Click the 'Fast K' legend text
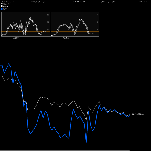Image resolution: width=151 pixels, height=151 pixels. click(x=6, y=7)
